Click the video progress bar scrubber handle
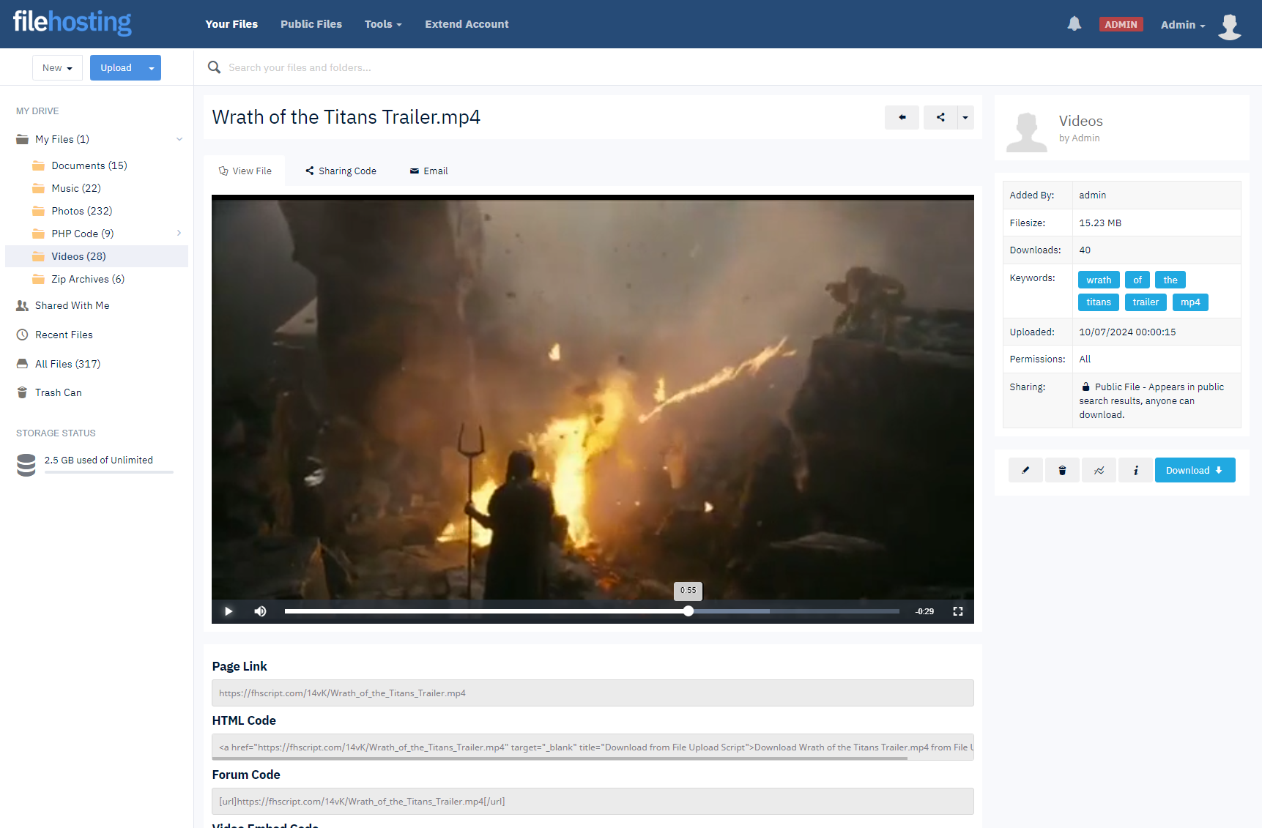The height and width of the screenshot is (828, 1262). pos(688,611)
